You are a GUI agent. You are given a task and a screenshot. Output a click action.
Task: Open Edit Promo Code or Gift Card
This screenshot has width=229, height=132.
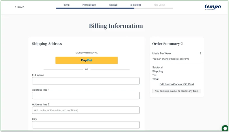177,84
